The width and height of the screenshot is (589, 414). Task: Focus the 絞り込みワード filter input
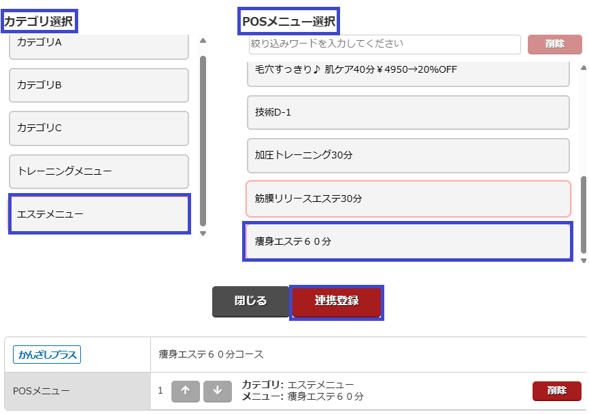tap(384, 44)
